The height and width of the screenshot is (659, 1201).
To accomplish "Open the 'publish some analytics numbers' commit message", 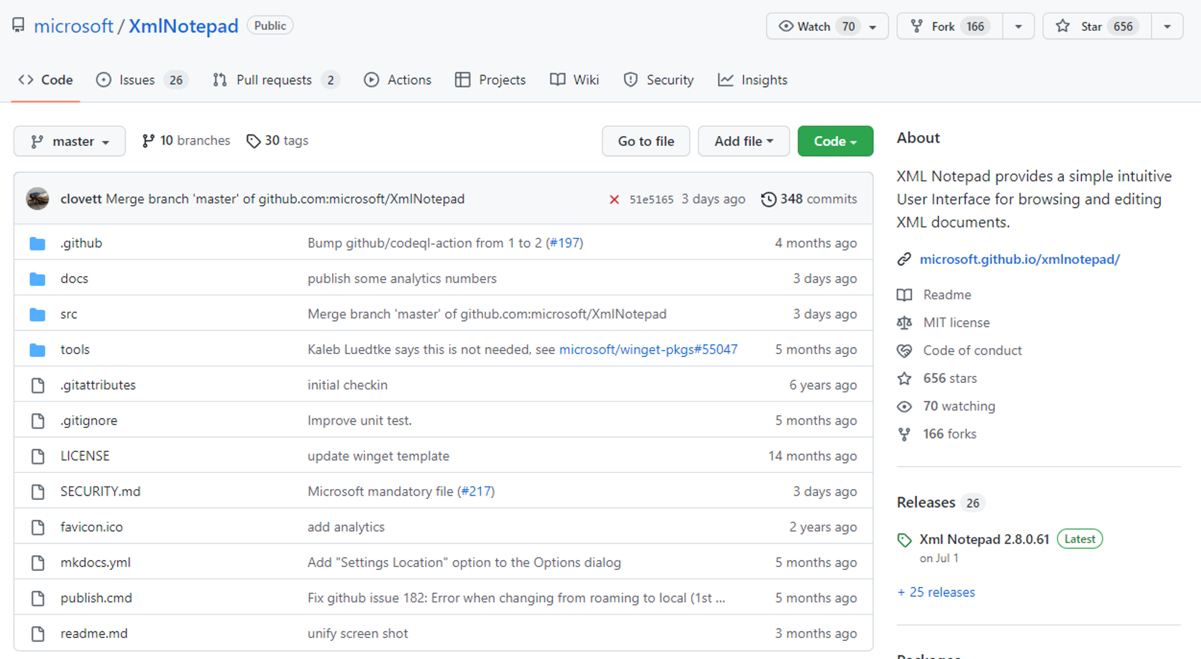I will (402, 278).
